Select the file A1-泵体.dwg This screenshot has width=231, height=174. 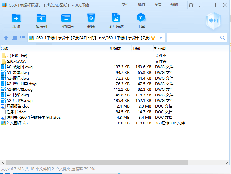point(18,73)
